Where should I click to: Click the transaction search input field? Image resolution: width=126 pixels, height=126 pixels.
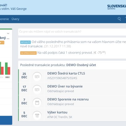[x=72, y=32]
